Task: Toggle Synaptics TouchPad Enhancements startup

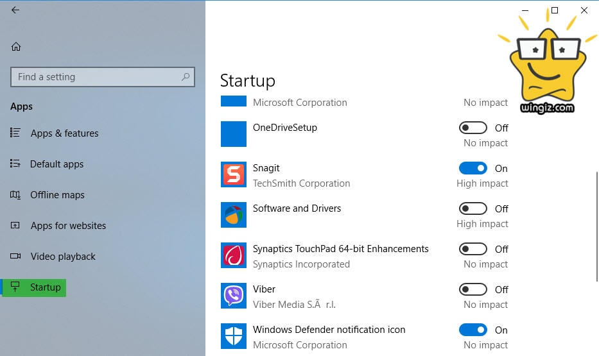Action: (473, 249)
